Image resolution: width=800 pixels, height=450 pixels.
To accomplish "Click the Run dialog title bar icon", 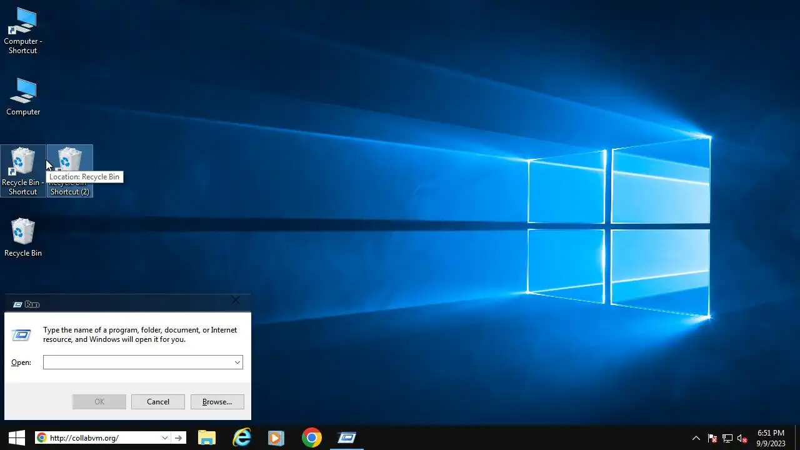I will pos(17,304).
